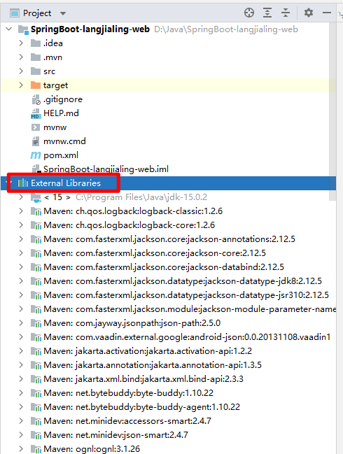Click the project tree vertical scrollbar
Screen dimensions: 343x454
pyautogui.click(x=332, y=113)
